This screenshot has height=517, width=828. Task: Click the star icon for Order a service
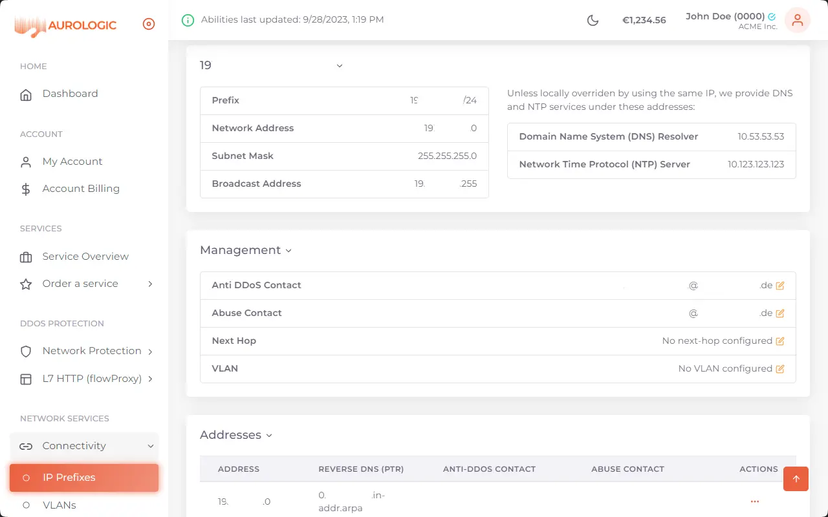coord(25,283)
